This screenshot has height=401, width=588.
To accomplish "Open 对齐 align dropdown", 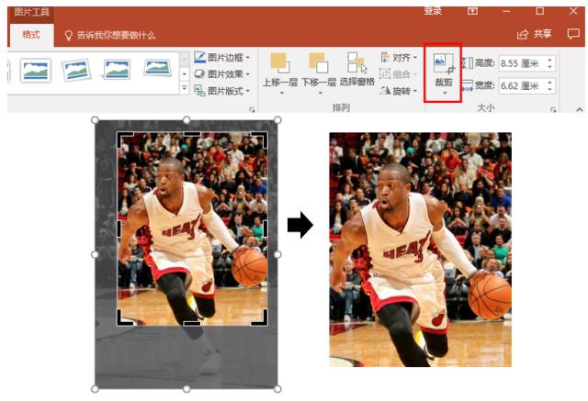I will click(x=399, y=58).
